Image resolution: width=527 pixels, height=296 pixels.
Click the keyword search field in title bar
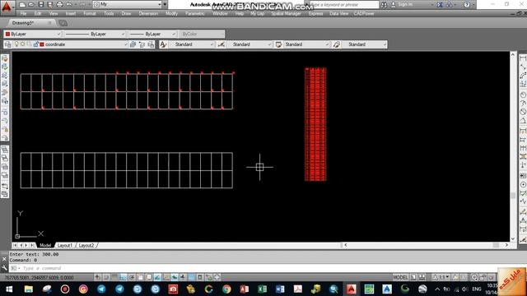[x=343, y=5]
